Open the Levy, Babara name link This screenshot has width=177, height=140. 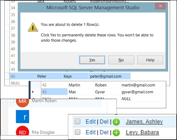(x=142, y=133)
